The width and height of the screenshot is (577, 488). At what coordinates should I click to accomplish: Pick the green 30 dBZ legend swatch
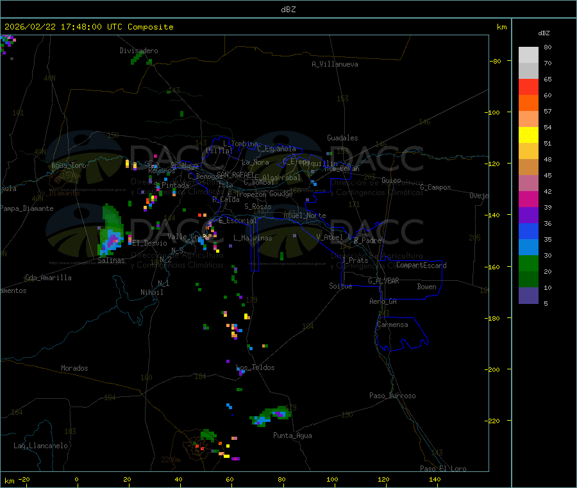tap(528, 263)
